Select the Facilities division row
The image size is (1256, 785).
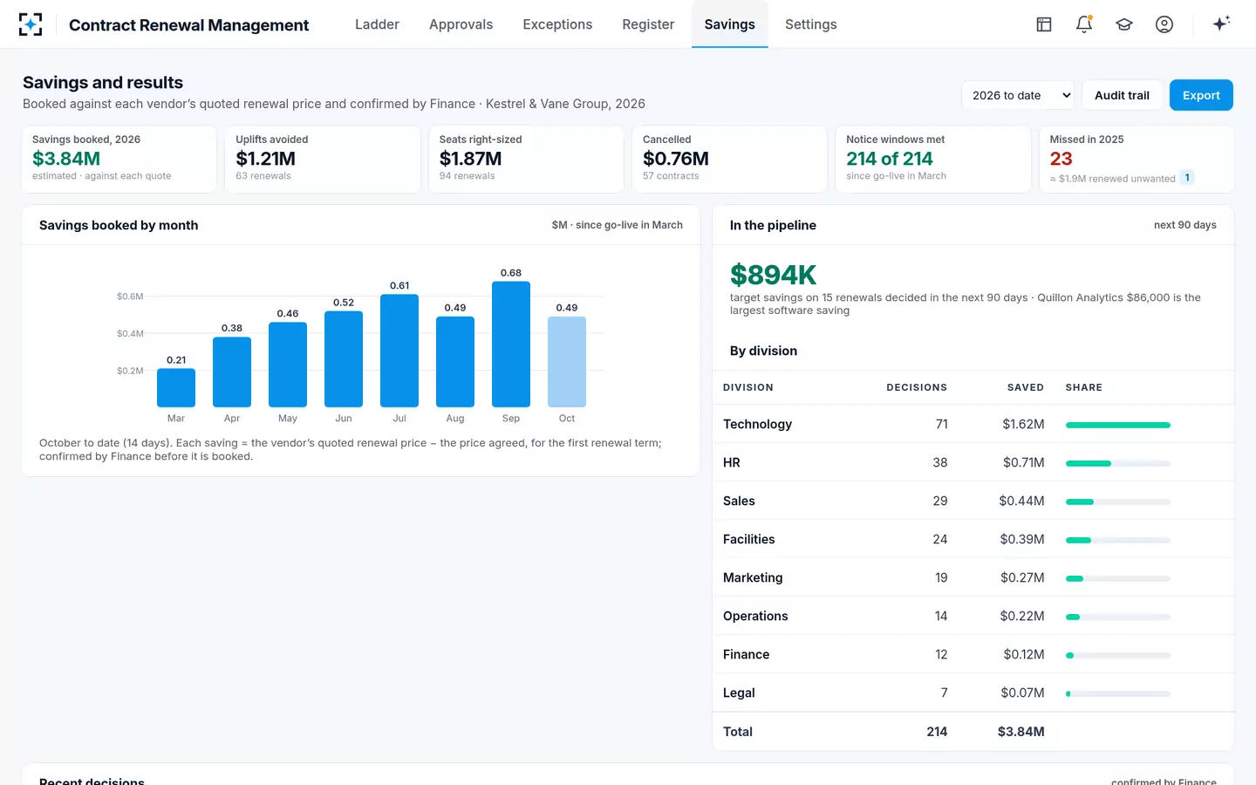click(x=973, y=539)
